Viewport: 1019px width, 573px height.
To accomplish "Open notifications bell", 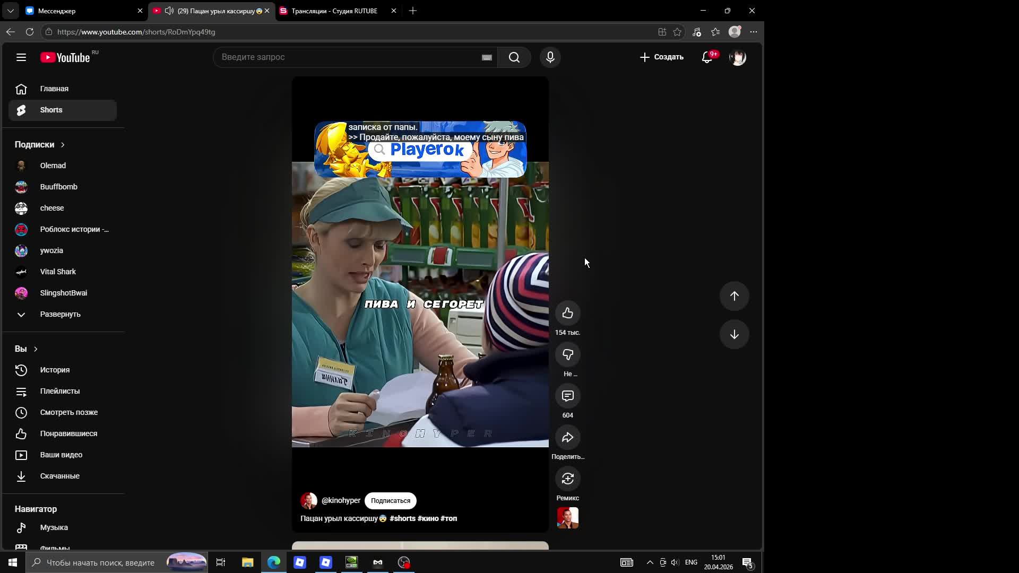I will [x=707, y=57].
